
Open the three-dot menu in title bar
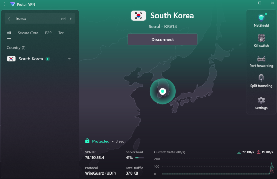[5, 4]
